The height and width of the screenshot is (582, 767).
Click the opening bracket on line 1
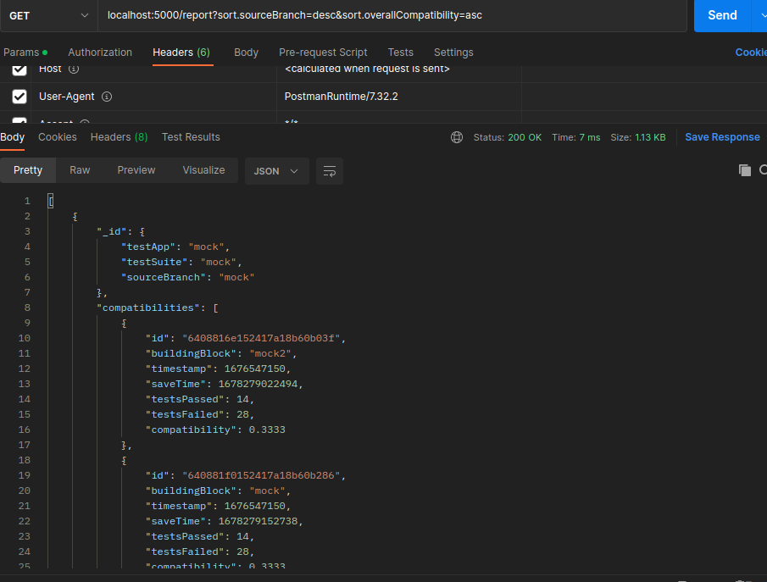pyautogui.click(x=50, y=201)
